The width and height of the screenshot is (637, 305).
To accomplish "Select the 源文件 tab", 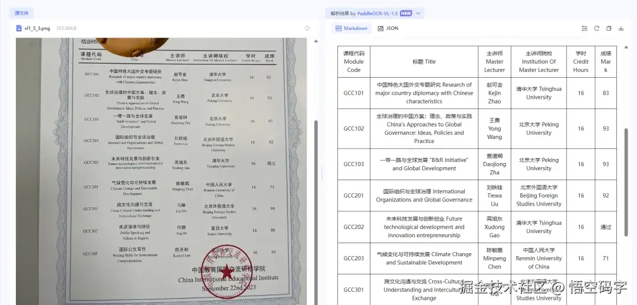I will point(22,14).
